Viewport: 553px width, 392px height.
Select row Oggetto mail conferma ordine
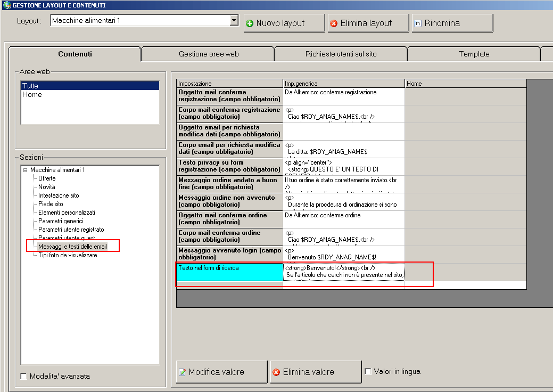[229, 219]
